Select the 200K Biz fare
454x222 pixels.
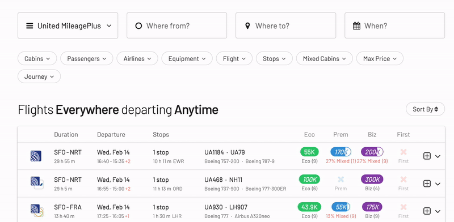click(x=372, y=152)
